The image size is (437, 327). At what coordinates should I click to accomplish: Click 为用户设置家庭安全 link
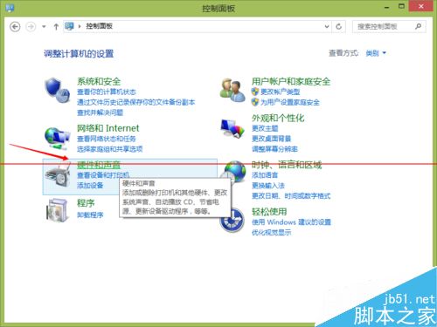click(x=290, y=102)
